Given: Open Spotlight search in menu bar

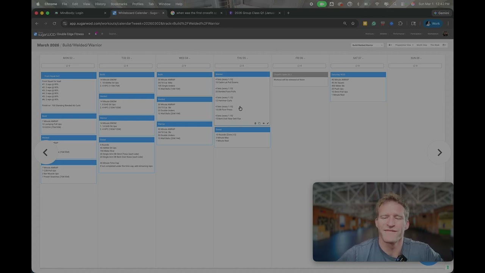Looking at the screenshot, I should tap(395, 4).
